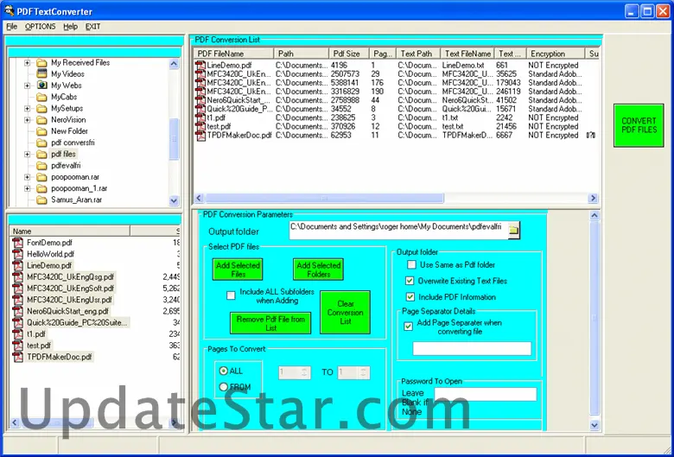Expand the pdf files folder node
This screenshot has height=457, width=674.
pos(27,154)
